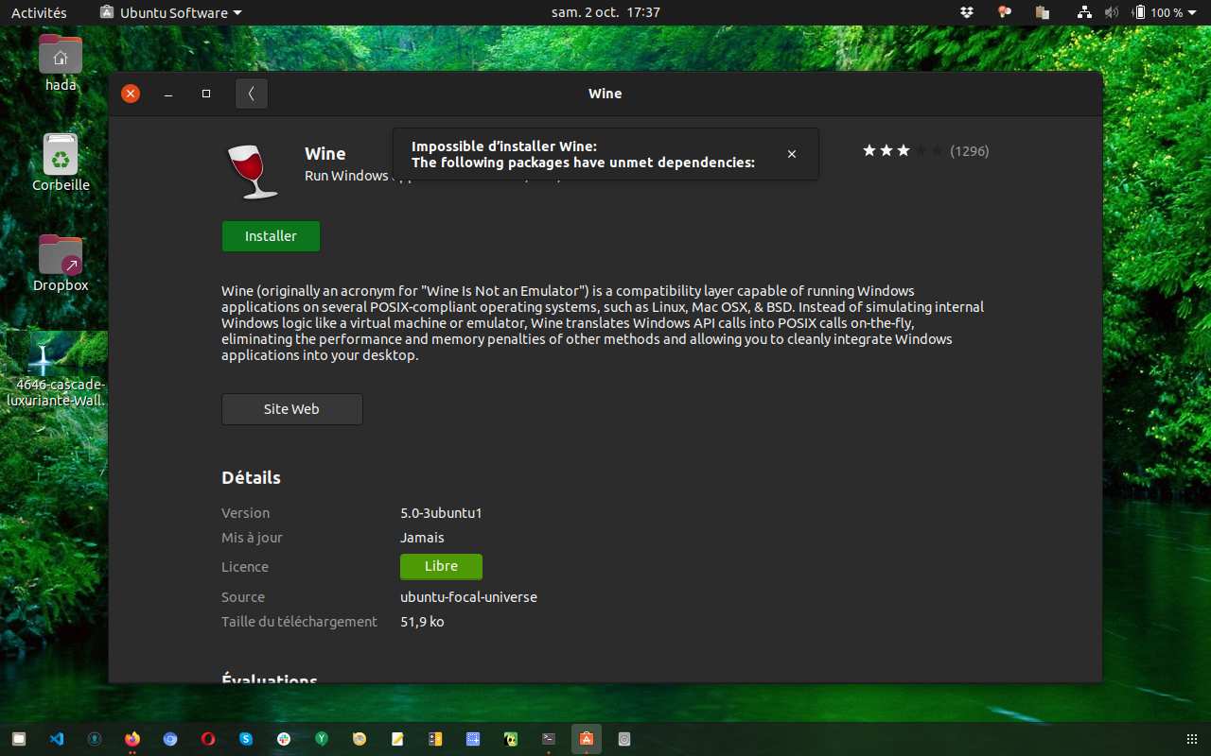Launch Opera from the dock

208,739
